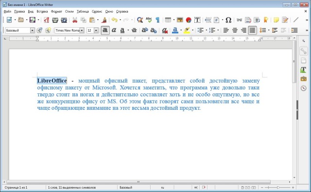This screenshot has height=192, width=311.
Task: Insert special character Omega icon
Action: [x=228, y=20]
